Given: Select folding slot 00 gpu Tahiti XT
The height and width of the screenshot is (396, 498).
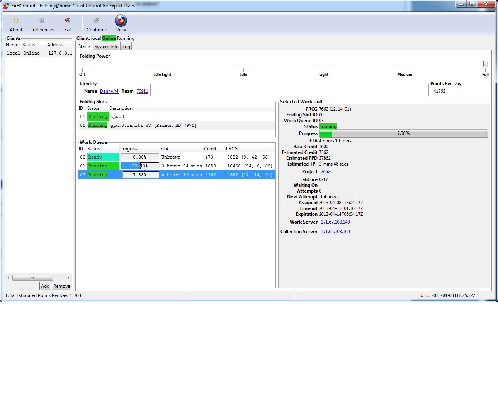Looking at the screenshot, I should coord(177,125).
